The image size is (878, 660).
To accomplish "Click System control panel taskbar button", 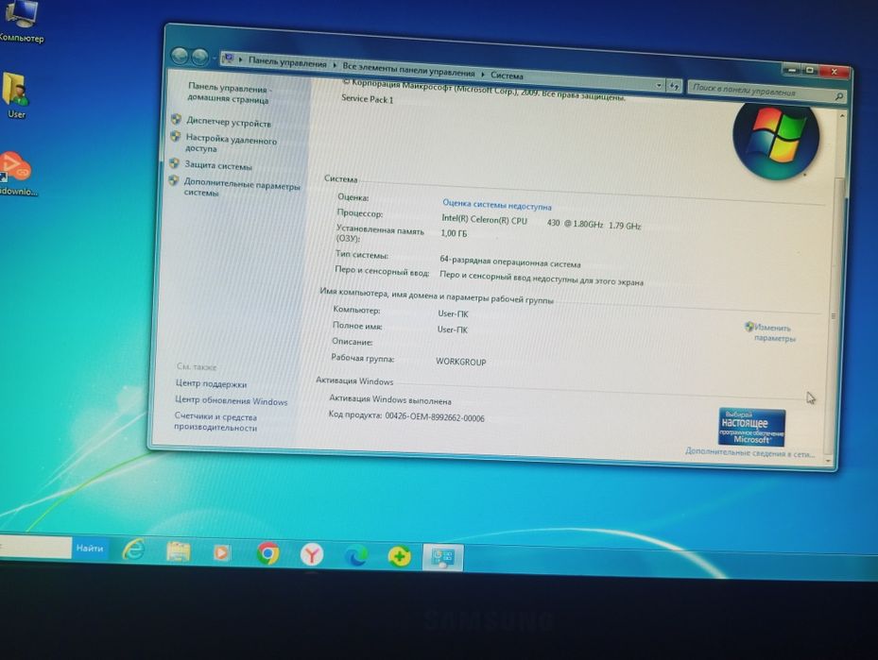I will [442, 558].
